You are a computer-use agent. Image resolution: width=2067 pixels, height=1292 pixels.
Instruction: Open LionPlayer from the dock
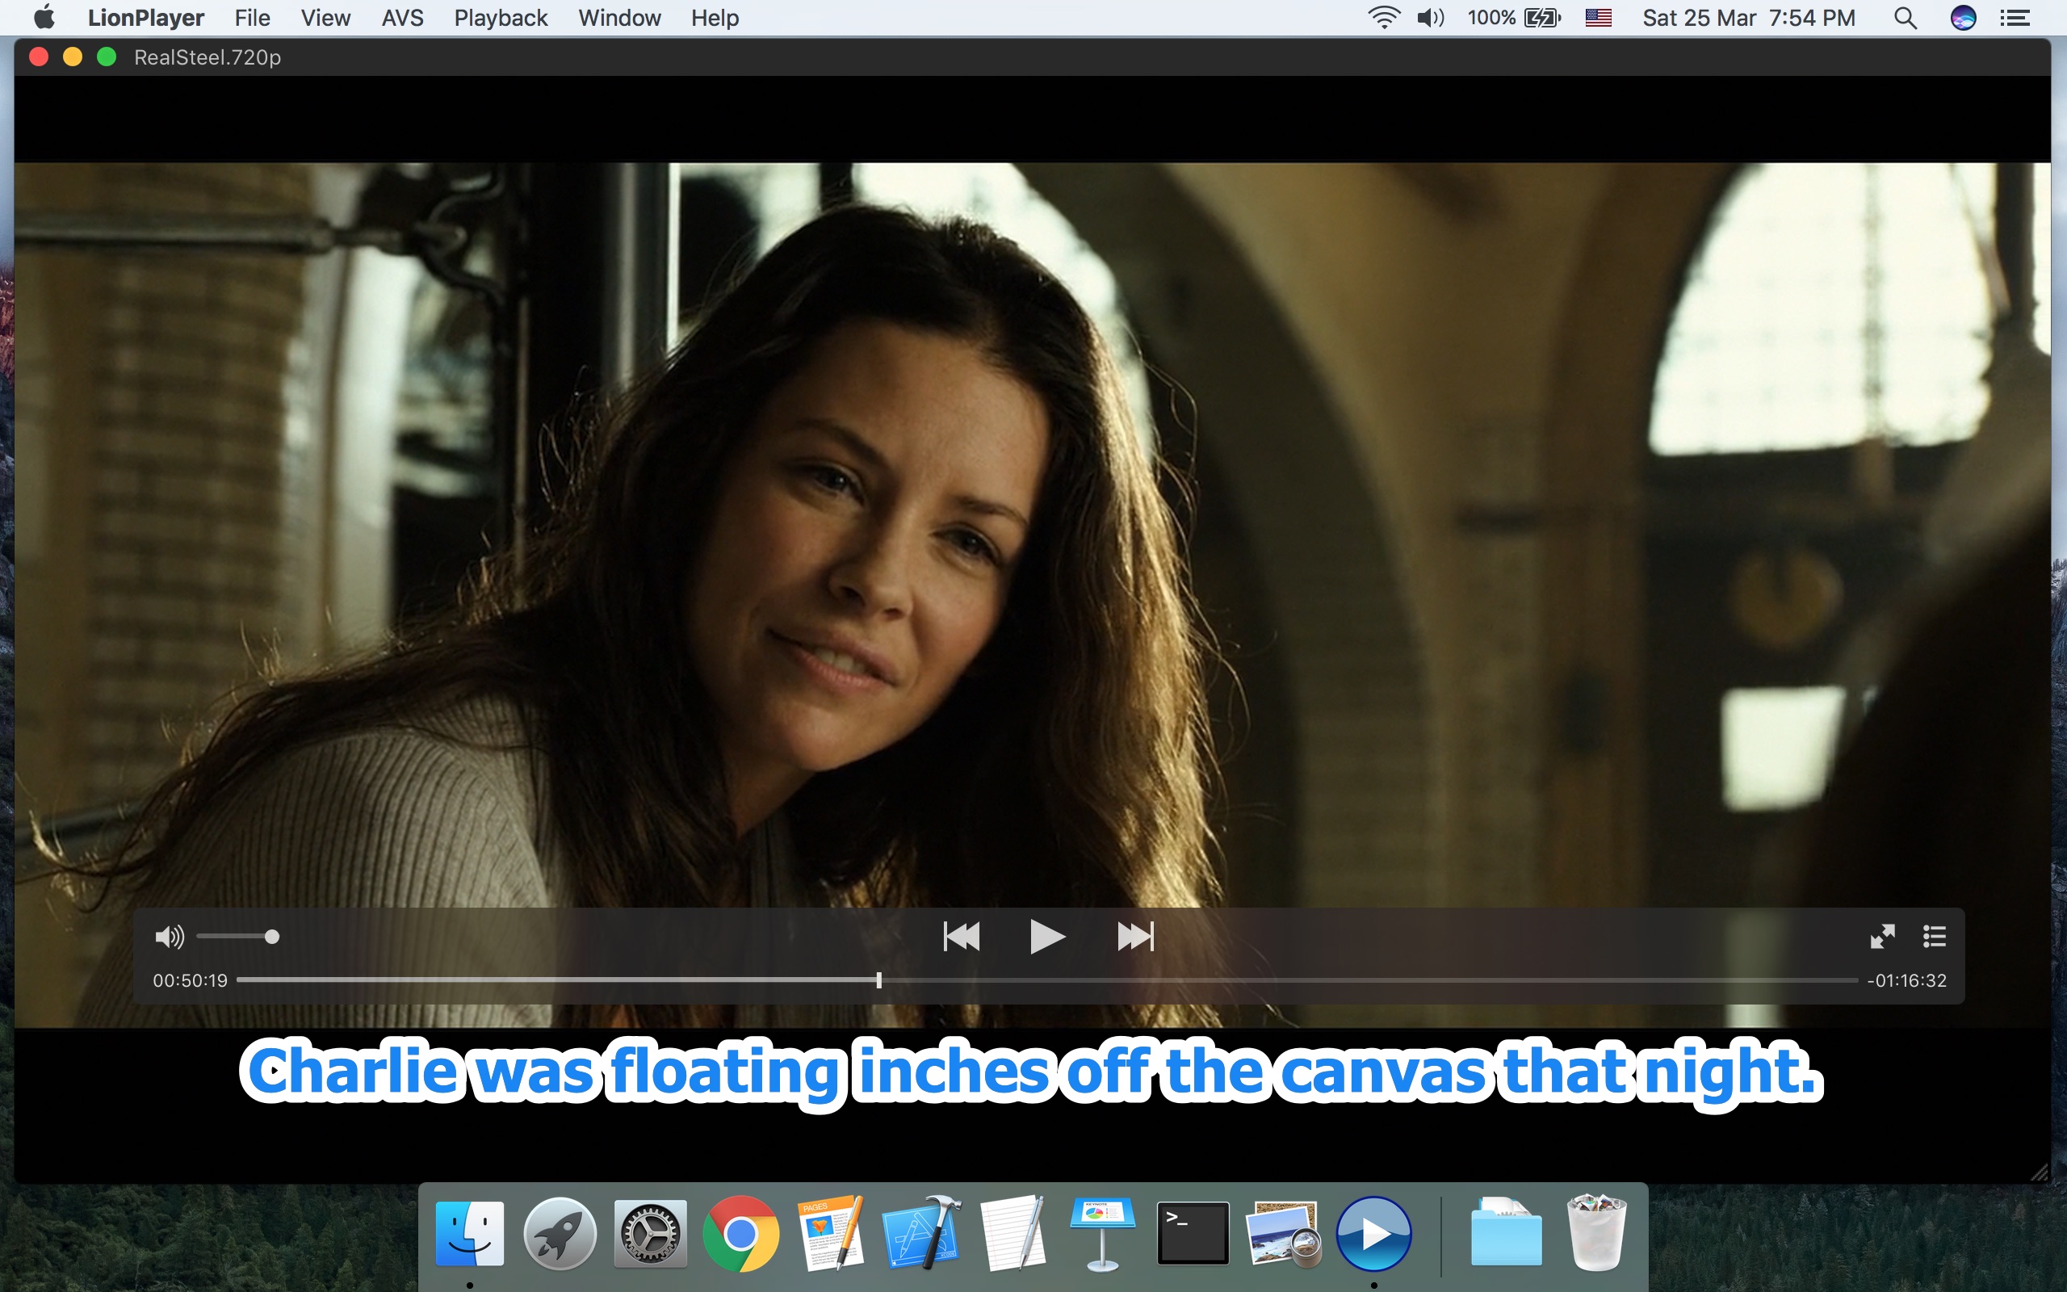(x=1373, y=1233)
